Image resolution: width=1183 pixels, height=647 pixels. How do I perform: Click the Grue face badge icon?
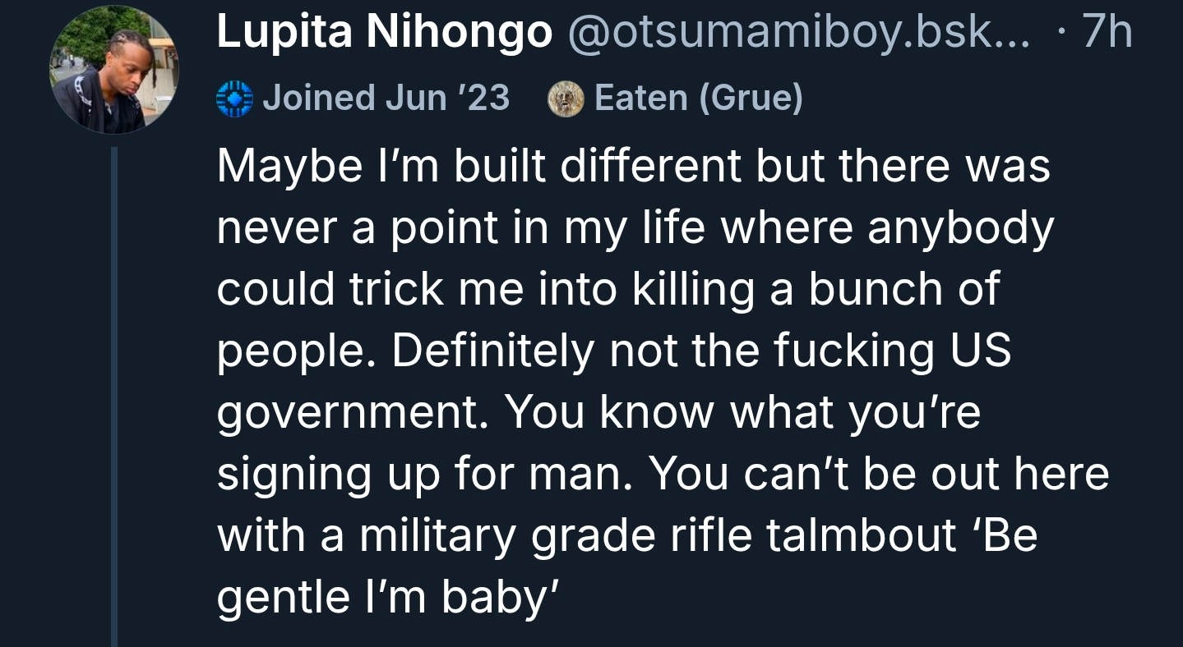click(x=566, y=99)
